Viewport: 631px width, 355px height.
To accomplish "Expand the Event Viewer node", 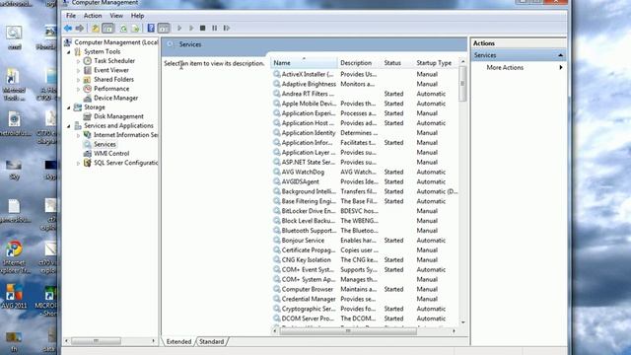I will tap(78, 70).
